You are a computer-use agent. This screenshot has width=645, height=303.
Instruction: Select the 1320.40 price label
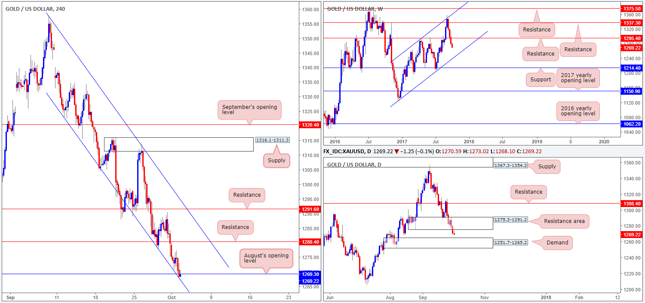(310, 125)
